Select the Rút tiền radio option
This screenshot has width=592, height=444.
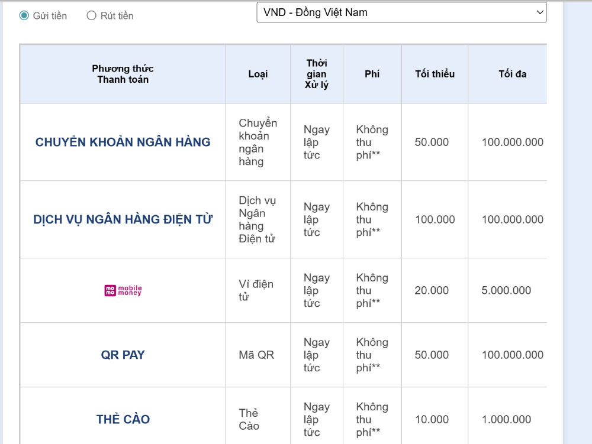(x=92, y=16)
